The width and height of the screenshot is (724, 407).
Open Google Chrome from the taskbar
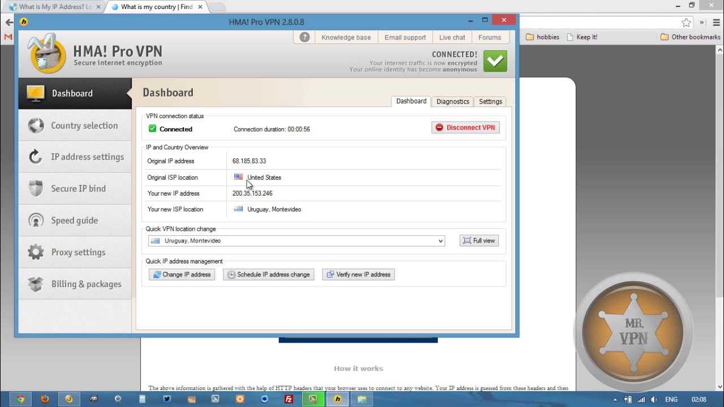[20, 399]
